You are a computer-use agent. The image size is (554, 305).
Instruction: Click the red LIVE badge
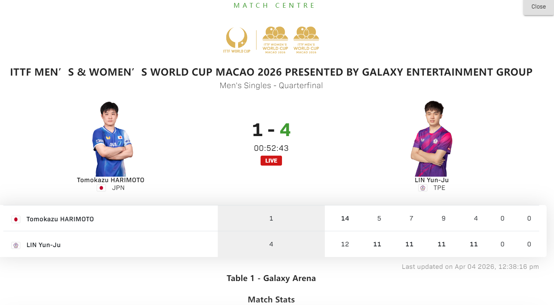pyautogui.click(x=271, y=161)
